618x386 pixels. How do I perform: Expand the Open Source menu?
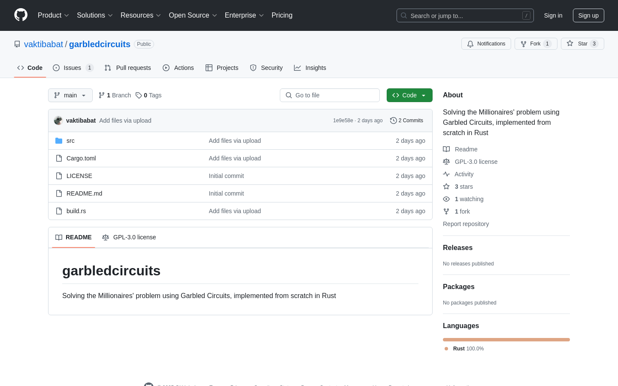[193, 15]
